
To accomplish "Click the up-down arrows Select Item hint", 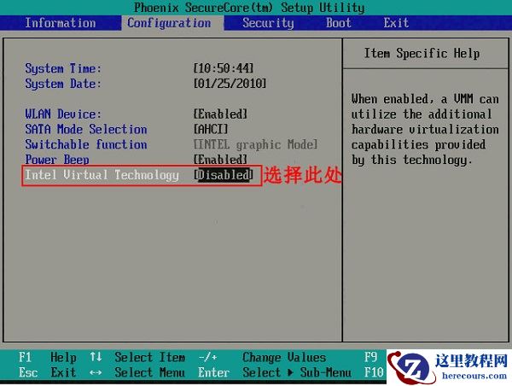I will point(137,357).
